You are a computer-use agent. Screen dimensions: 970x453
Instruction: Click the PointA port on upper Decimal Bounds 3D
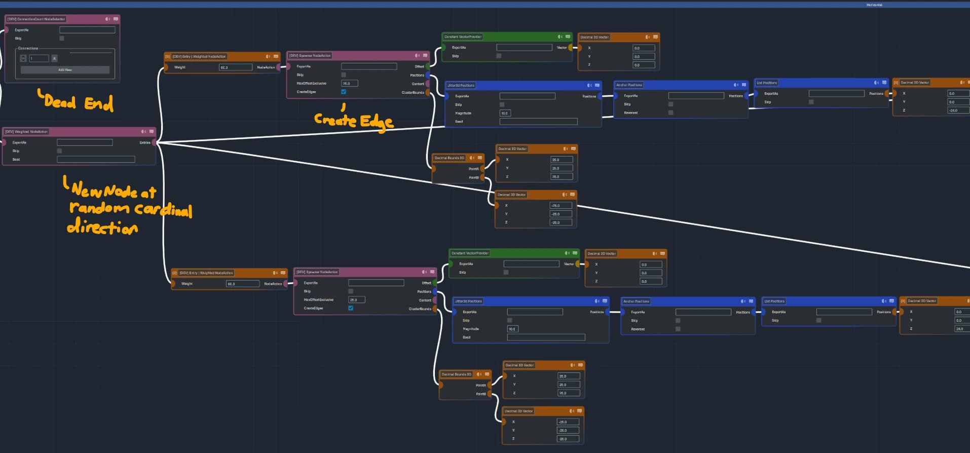coord(482,169)
